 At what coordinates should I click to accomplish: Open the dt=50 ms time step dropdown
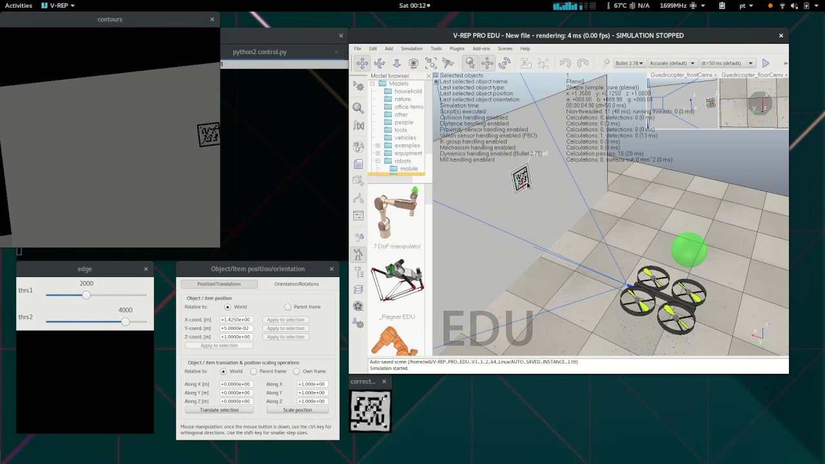(x=727, y=63)
